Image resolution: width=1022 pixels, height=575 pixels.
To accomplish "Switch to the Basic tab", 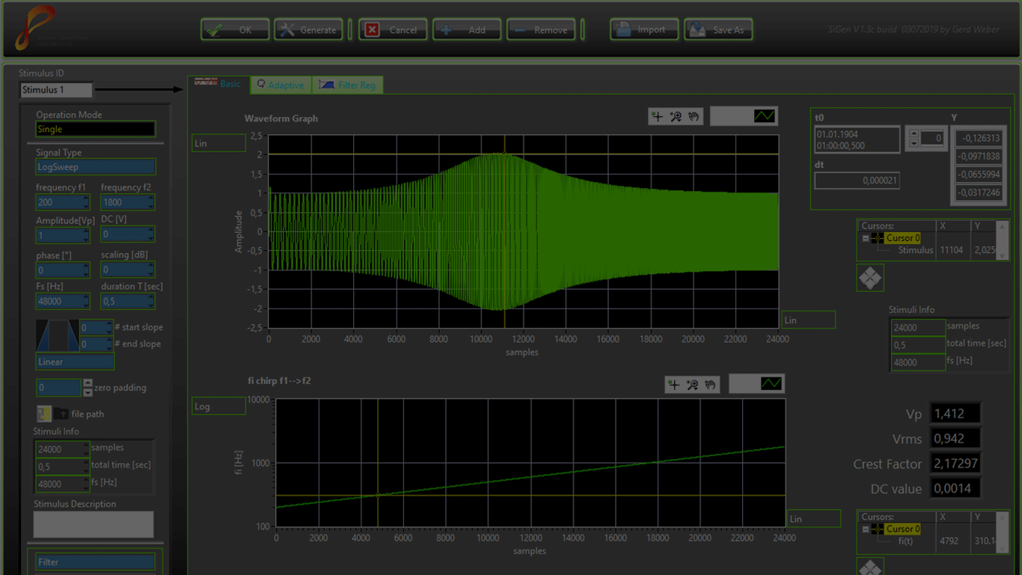I will [x=218, y=84].
